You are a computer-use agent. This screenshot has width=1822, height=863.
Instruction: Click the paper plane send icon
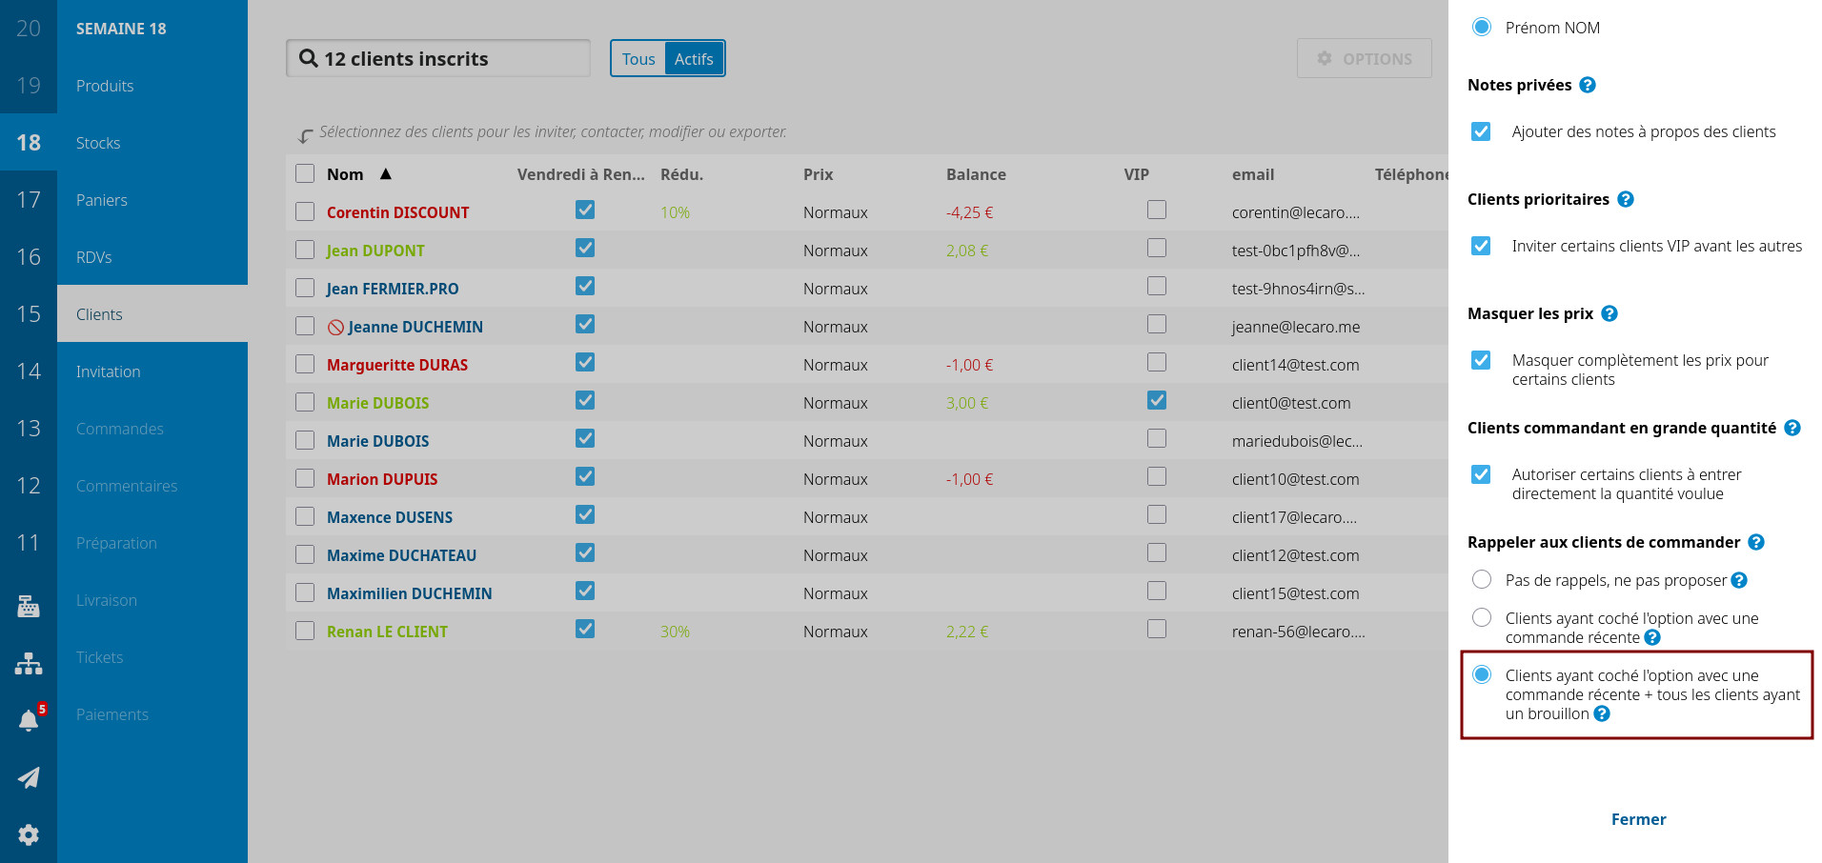(29, 777)
